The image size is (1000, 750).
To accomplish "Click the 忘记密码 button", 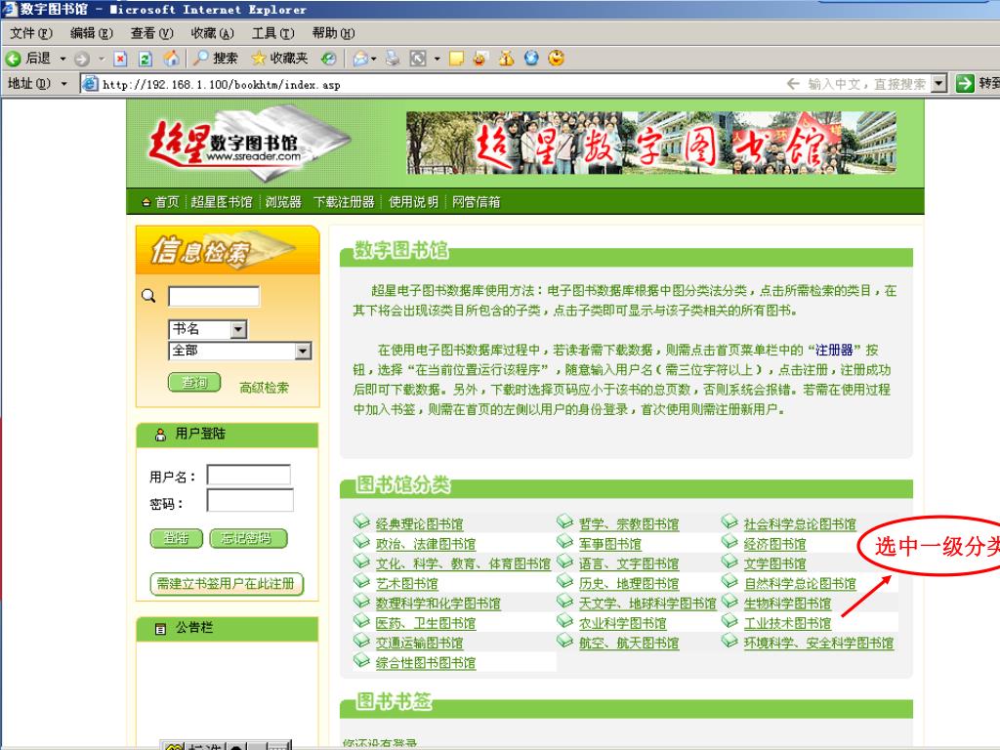I will 248,538.
